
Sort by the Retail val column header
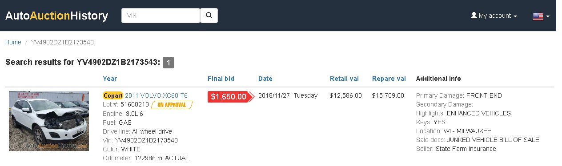[344, 79]
